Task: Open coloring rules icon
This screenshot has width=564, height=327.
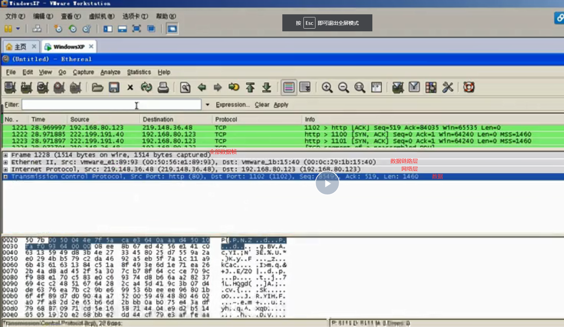Action: click(431, 88)
